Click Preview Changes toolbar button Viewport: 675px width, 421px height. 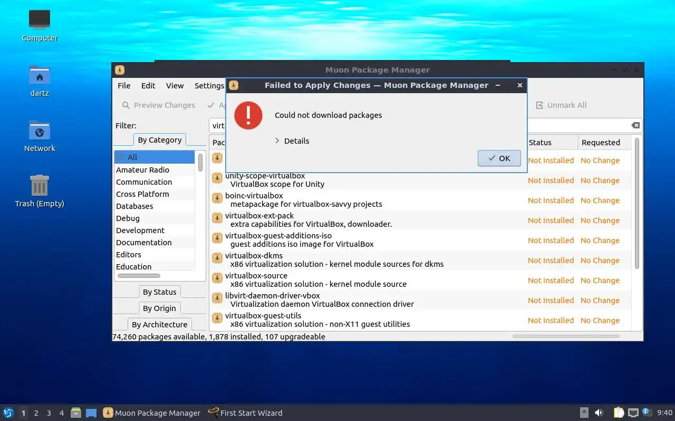(x=158, y=105)
